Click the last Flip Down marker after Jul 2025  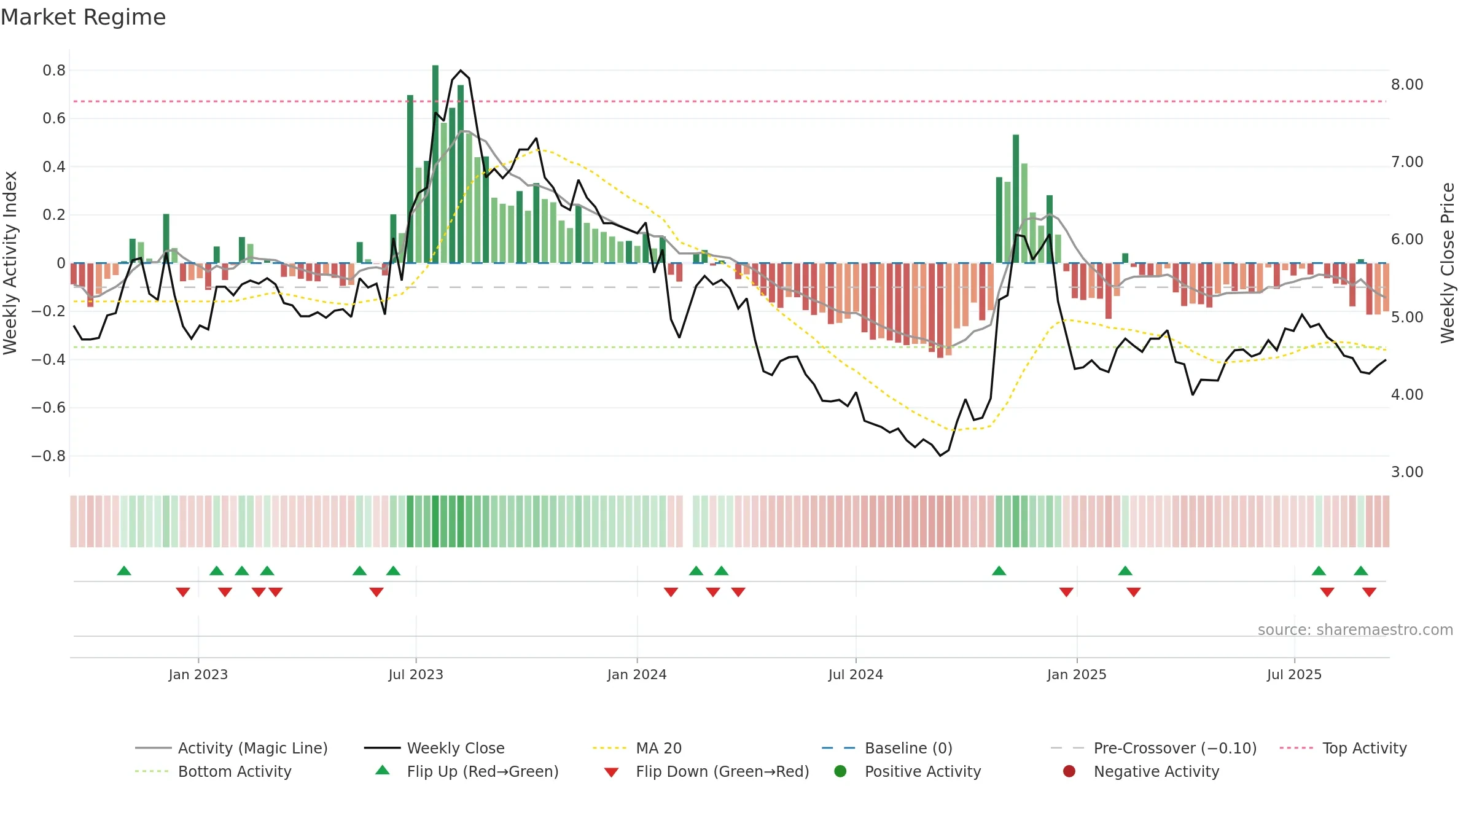click(1369, 592)
